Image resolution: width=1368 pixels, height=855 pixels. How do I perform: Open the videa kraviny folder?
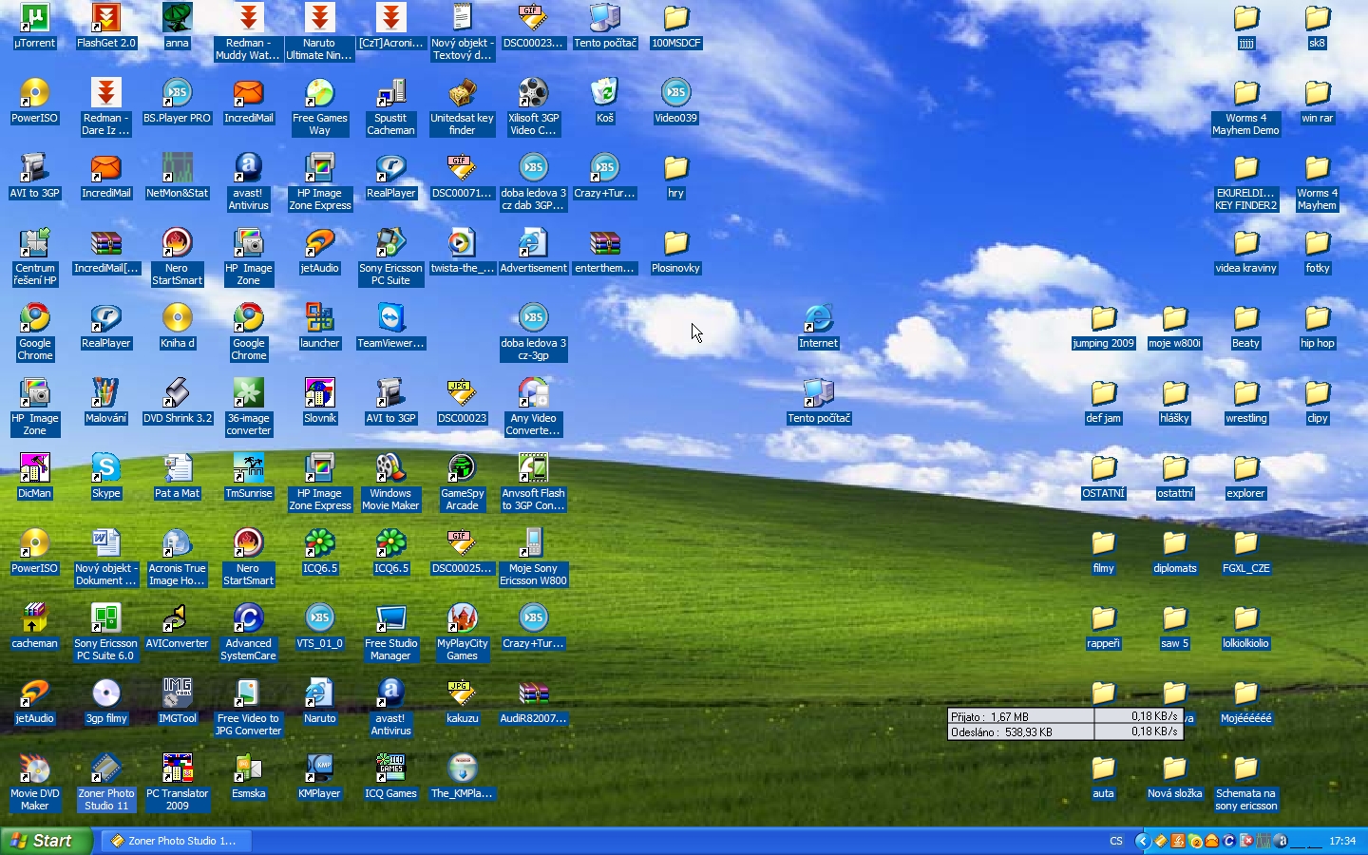pyautogui.click(x=1246, y=252)
